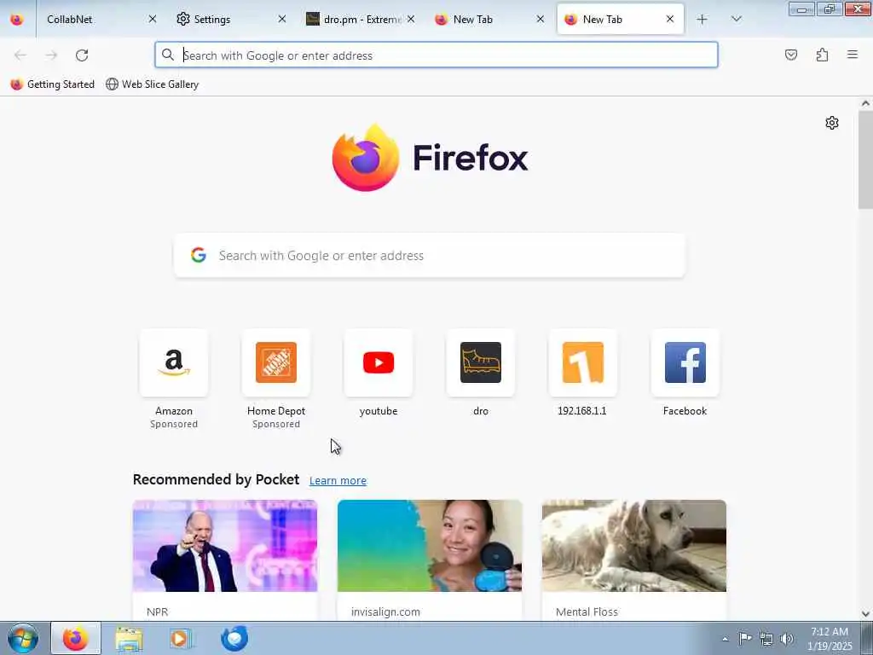Screen dimensions: 873x655
Task: Open the Save to Pocket icon
Action: click(791, 55)
